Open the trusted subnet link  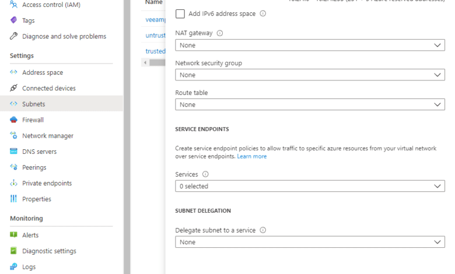pyautogui.click(x=155, y=51)
